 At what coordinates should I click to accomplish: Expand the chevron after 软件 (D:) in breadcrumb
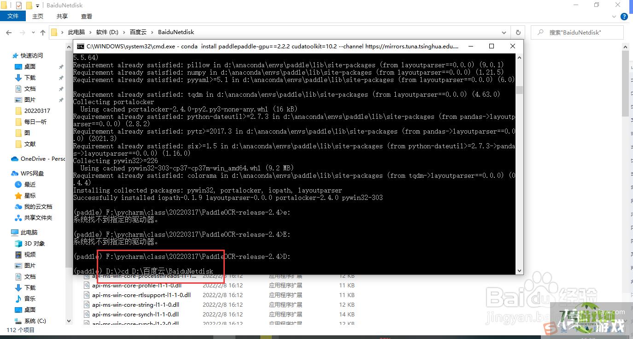pos(124,32)
